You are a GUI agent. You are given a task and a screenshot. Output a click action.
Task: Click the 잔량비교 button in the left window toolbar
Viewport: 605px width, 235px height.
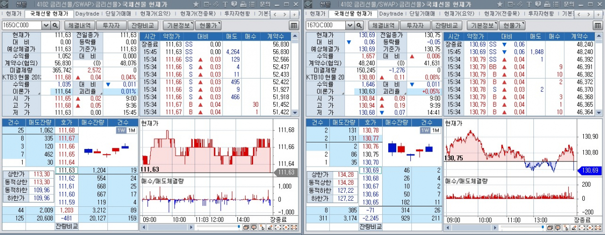[x=143, y=25]
